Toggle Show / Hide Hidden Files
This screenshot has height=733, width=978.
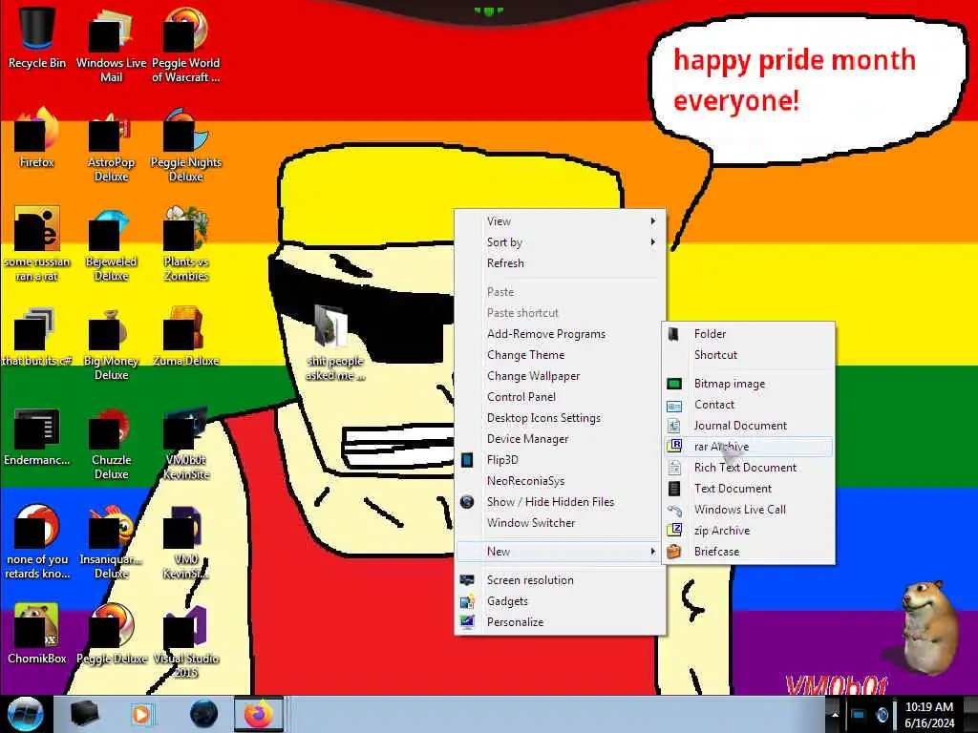(562, 502)
